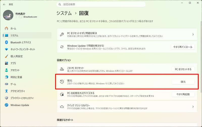Click the PC をリセットする button

(183, 69)
